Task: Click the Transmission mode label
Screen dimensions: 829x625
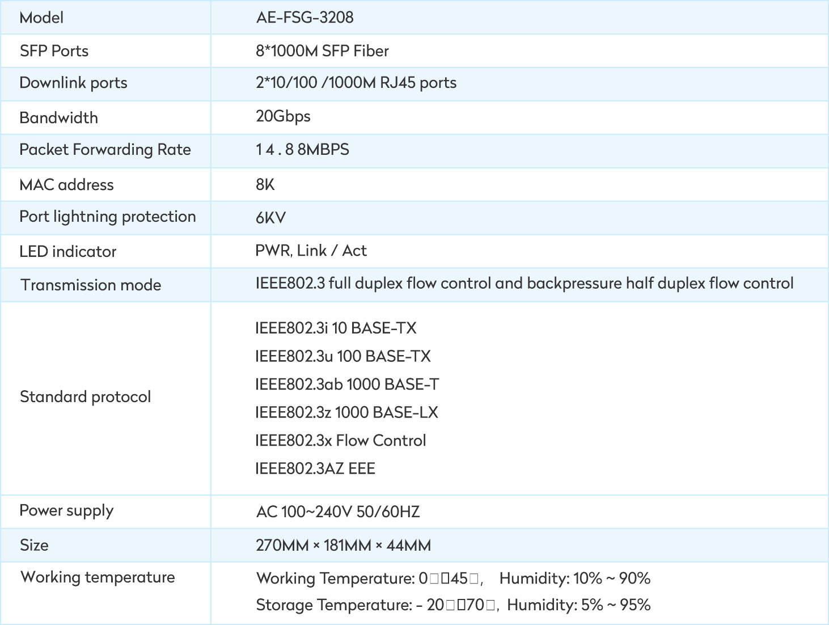Action: [91, 285]
